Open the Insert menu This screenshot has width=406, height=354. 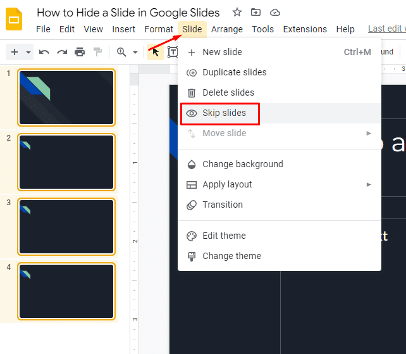pos(123,29)
